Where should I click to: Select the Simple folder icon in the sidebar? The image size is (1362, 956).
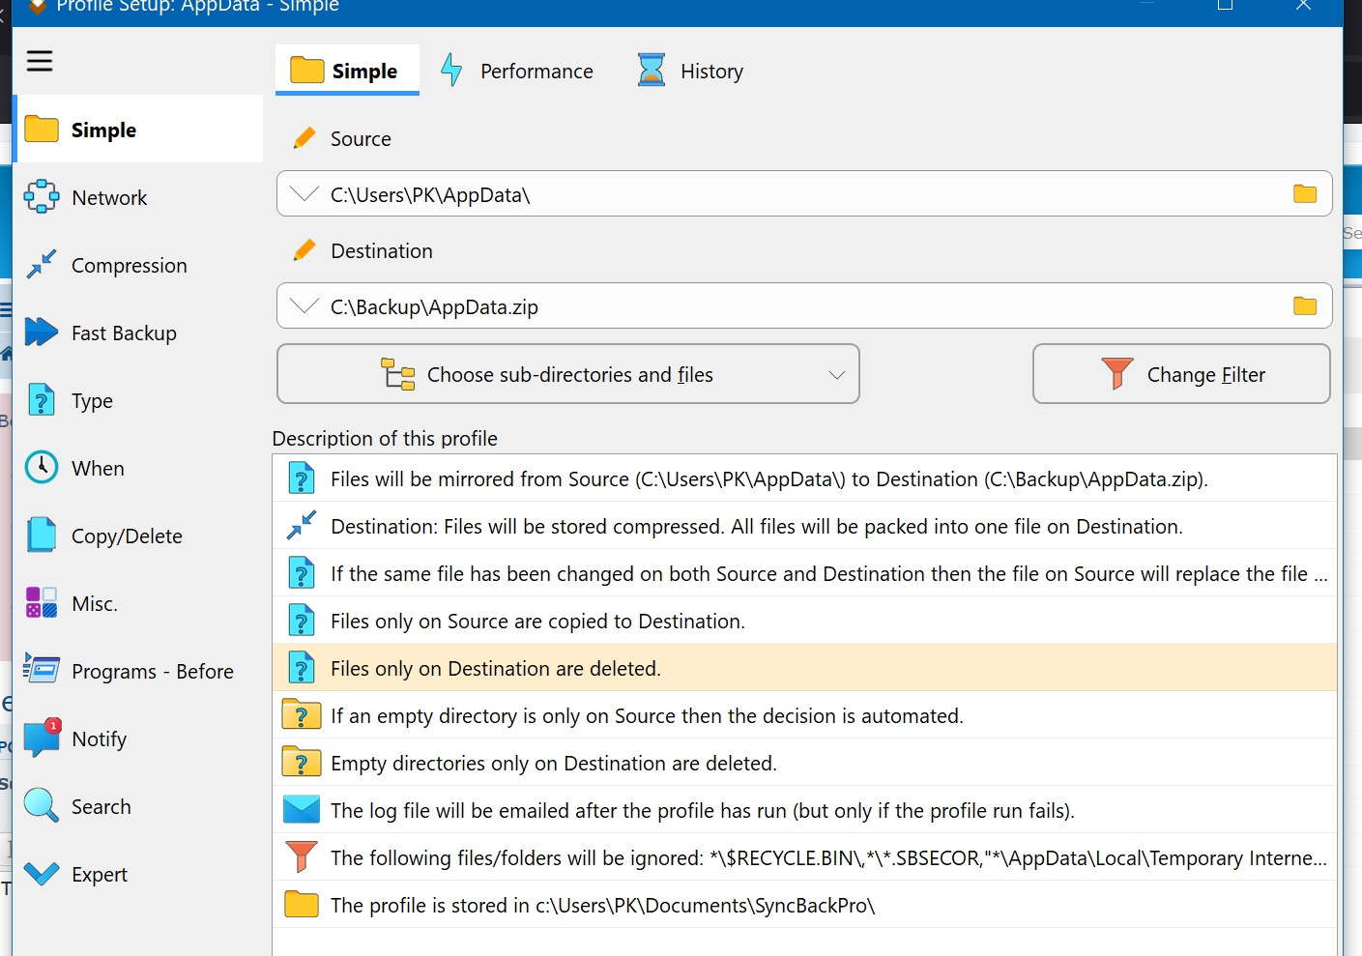click(42, 129)
